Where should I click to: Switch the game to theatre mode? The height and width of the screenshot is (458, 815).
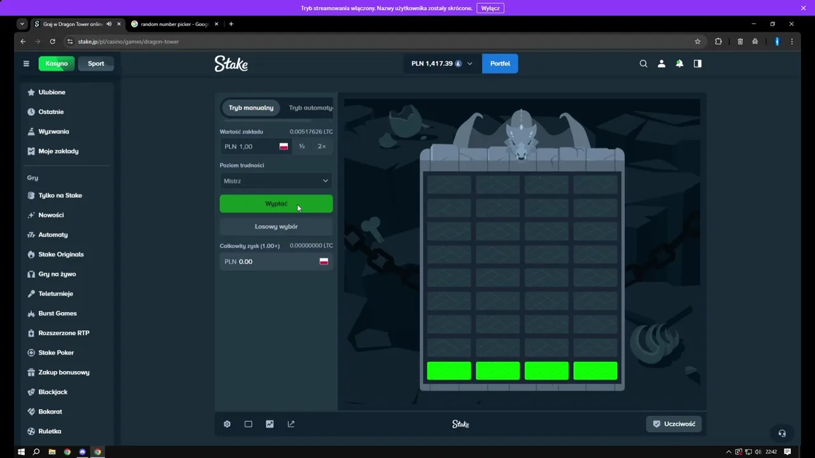click(248, 424)
